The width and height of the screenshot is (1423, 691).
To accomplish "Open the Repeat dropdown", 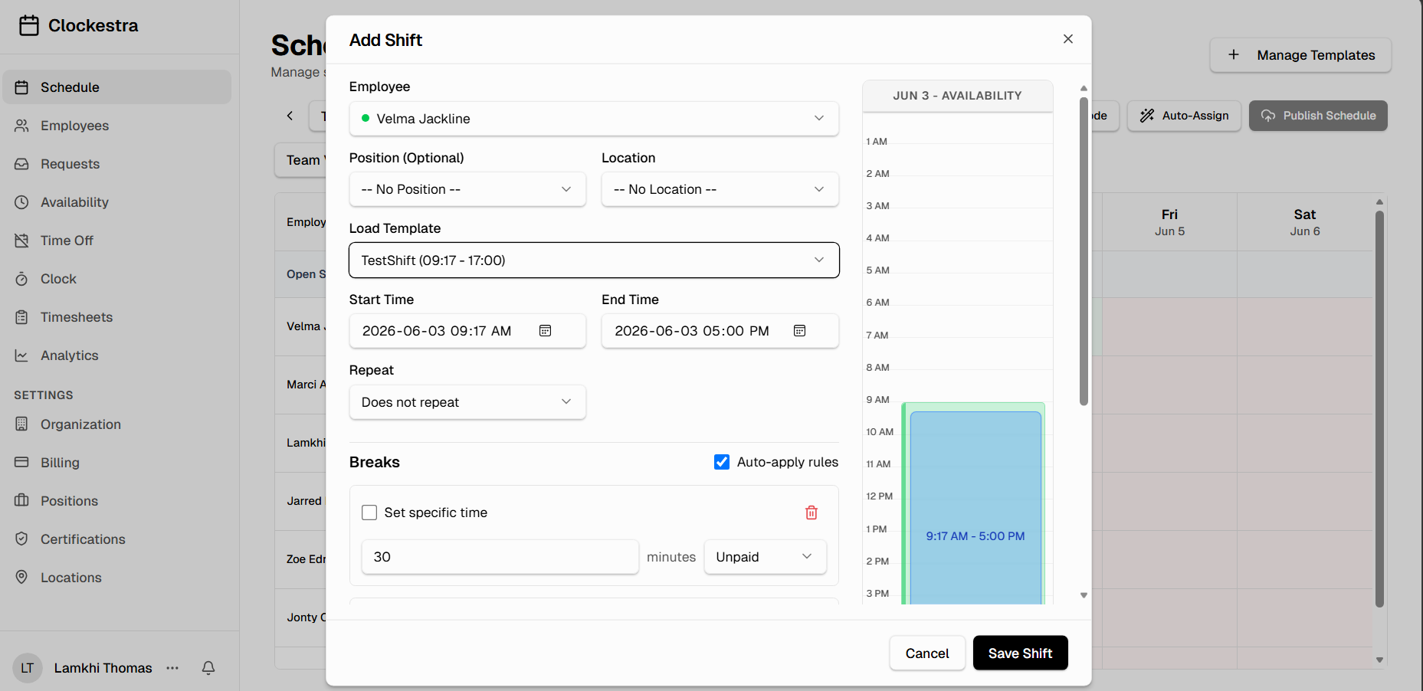I will pos(467,402).
